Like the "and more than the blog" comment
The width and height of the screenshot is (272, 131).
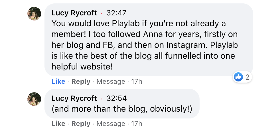[x=58, y=124]
